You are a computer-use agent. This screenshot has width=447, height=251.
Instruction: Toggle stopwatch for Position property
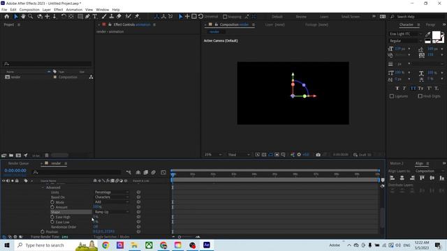point(43,231)
